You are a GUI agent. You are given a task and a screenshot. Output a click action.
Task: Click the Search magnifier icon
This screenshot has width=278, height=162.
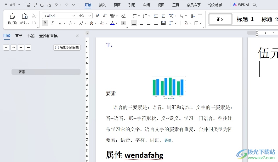[x=255, y=5]
